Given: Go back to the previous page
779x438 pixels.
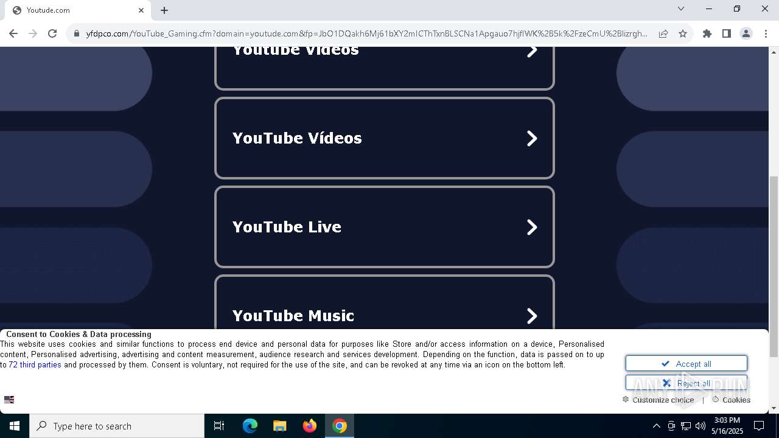Looking at the screenshot, I should pos(13,33).
